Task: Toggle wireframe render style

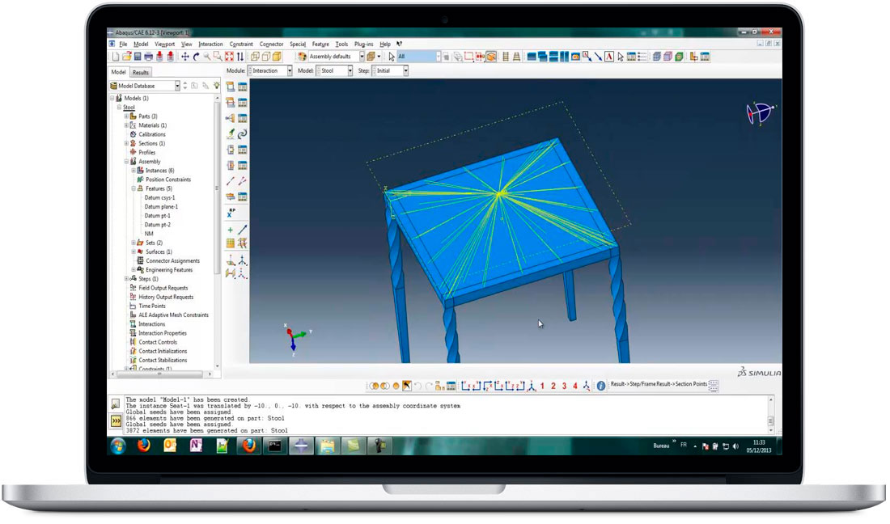Action: pyautogui.click(x=255, y=57)
